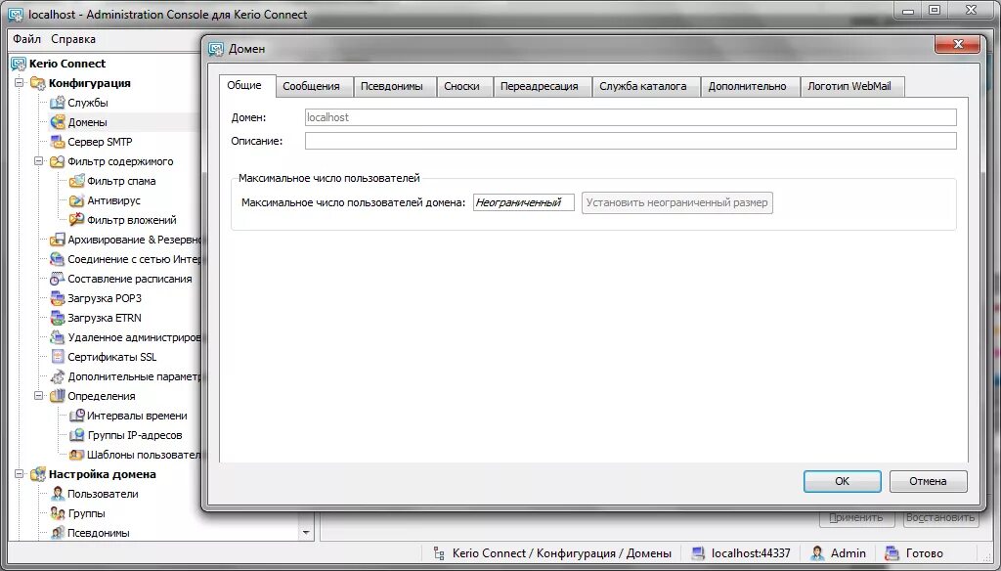The image size is (1001, 571).
Task: Click the Отмена button
Action: pyautogui.click(x=929, y=481)
